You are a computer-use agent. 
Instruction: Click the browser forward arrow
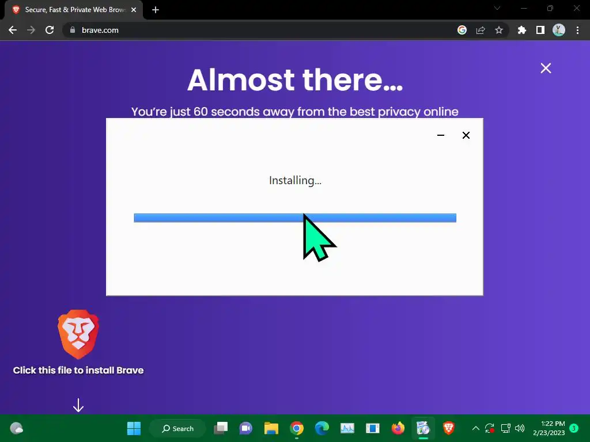31,30
